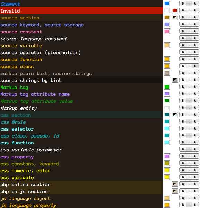The height and width of the screenshot is (208, 201).
Task: Select the 'Invalid' theme element row
Action: (81, 10)
